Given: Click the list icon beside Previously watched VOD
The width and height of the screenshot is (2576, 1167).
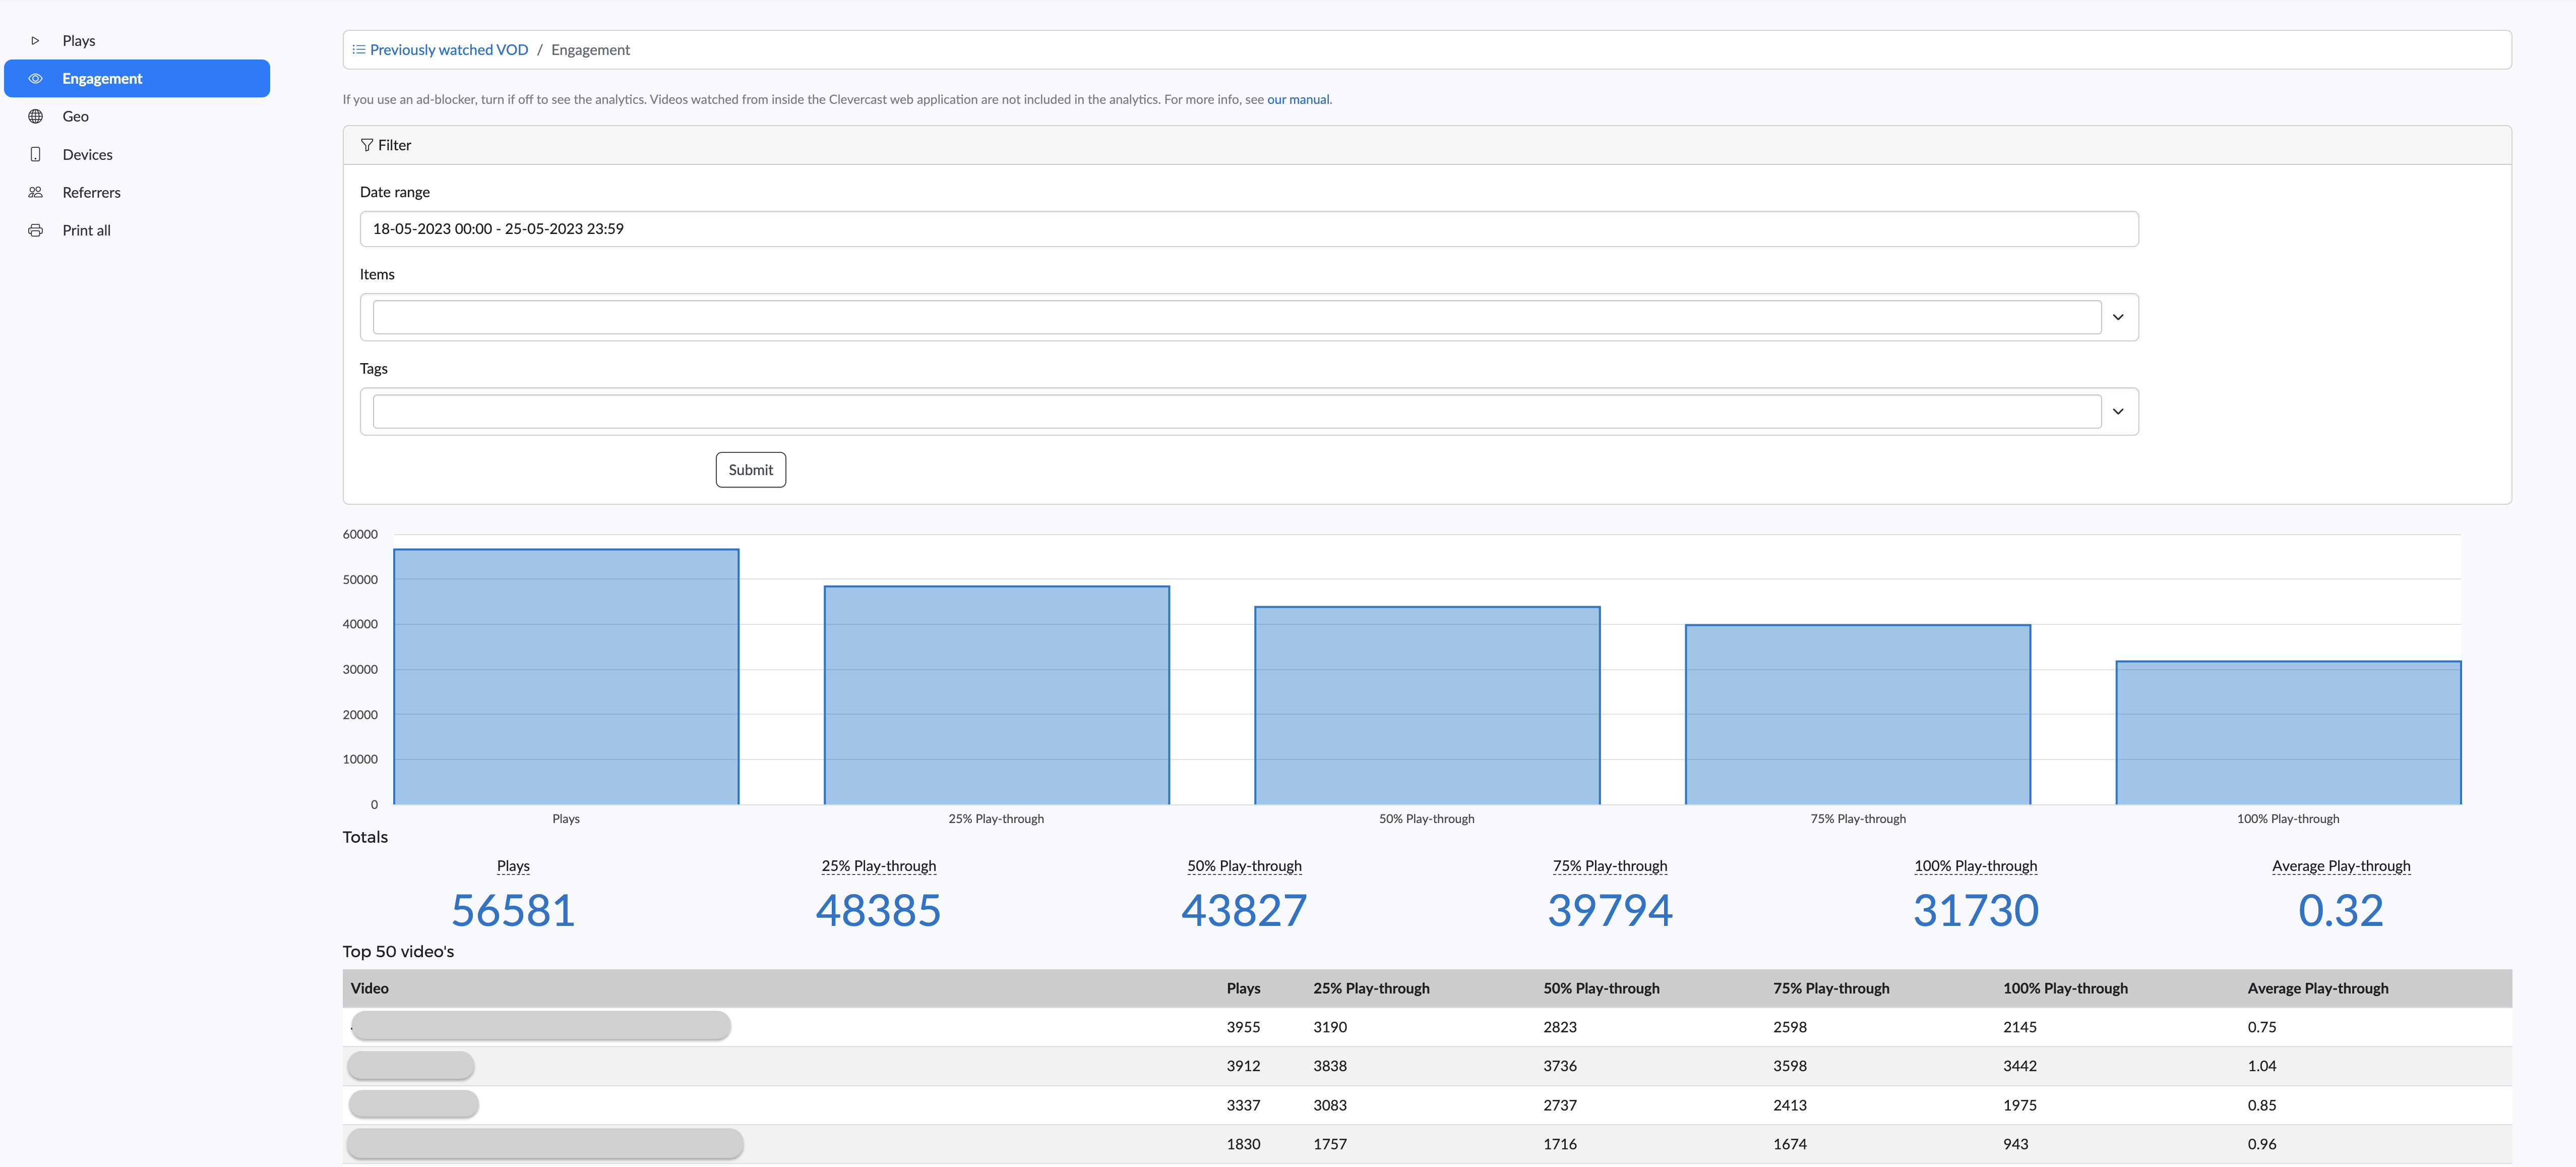Looking at the screenshot, I should 359,50.
